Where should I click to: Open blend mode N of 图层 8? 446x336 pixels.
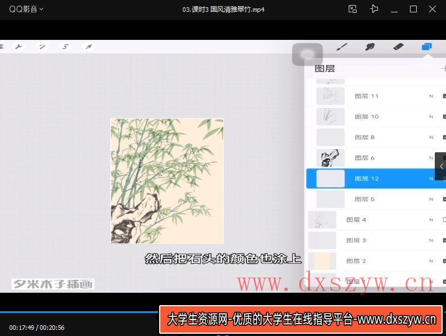[x=431, y=137]
